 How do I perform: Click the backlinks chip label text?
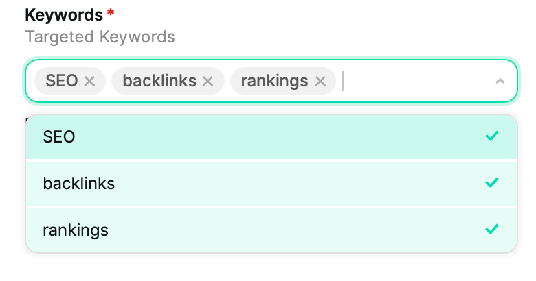tap(159, 82)
